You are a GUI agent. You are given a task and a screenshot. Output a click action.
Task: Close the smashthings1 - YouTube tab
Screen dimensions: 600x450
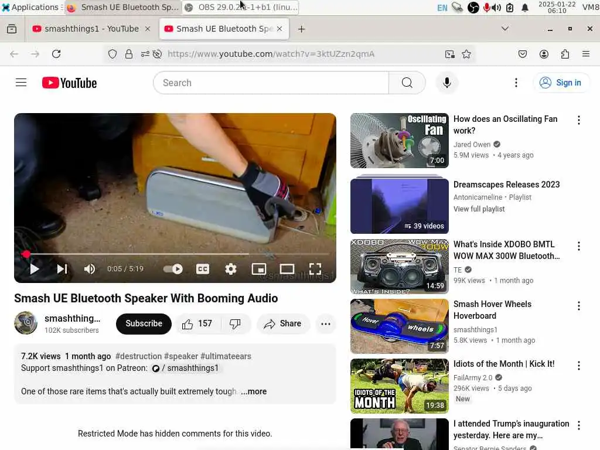coord(147,29)
